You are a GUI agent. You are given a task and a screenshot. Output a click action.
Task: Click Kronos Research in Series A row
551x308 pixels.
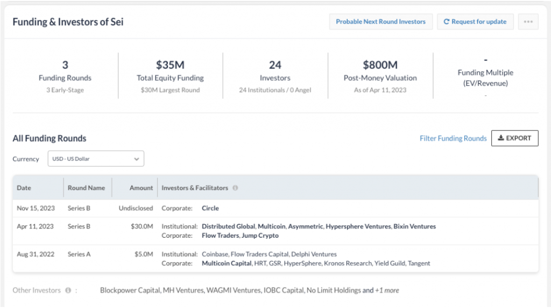pyautogui.click(x=348, y=263)
